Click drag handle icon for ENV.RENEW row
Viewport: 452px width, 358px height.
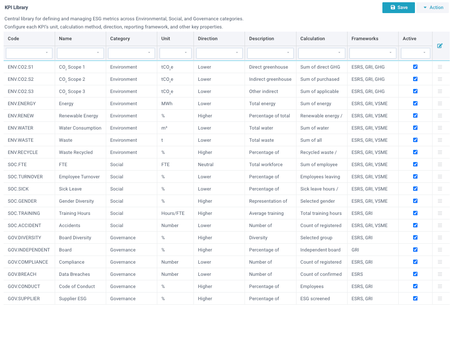pyautogui.click(x=440, y=116)
